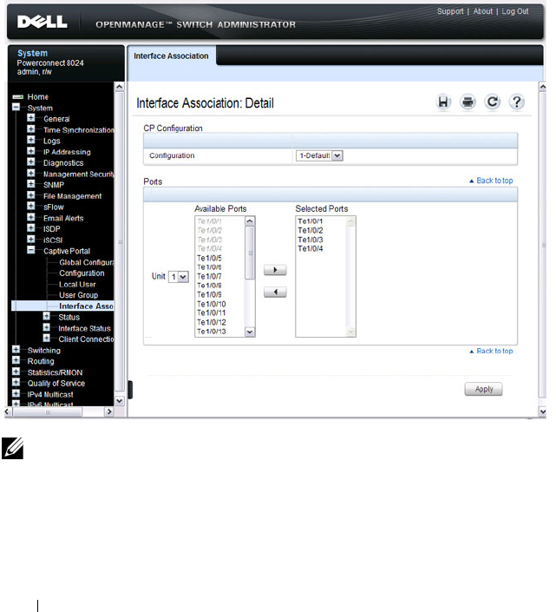Open Local User tree item

77,285
